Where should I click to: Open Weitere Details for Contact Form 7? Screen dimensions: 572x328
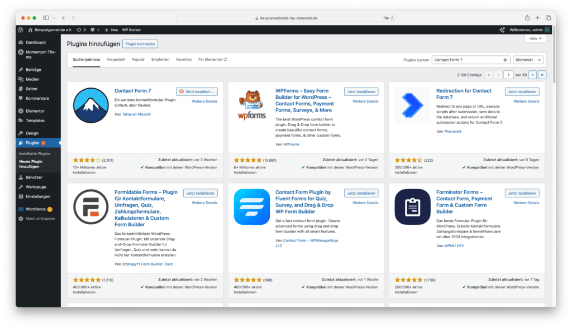(204, 102)
